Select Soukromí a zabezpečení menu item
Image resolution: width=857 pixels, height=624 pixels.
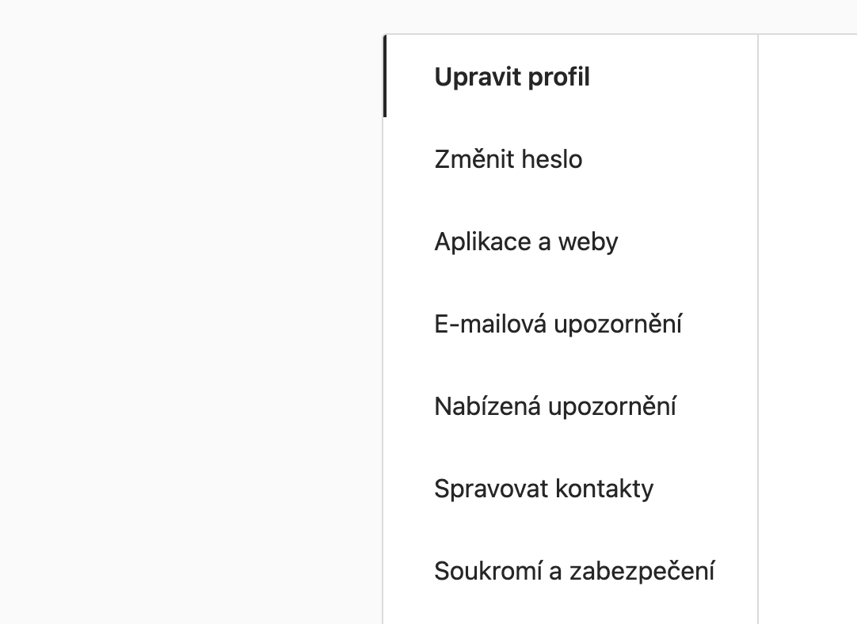point(574,571)
